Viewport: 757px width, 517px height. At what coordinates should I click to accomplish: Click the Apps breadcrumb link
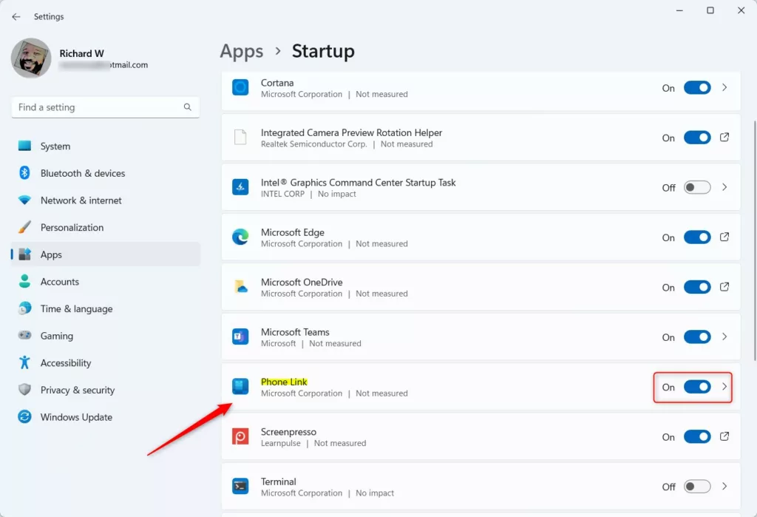pos(242,51)
